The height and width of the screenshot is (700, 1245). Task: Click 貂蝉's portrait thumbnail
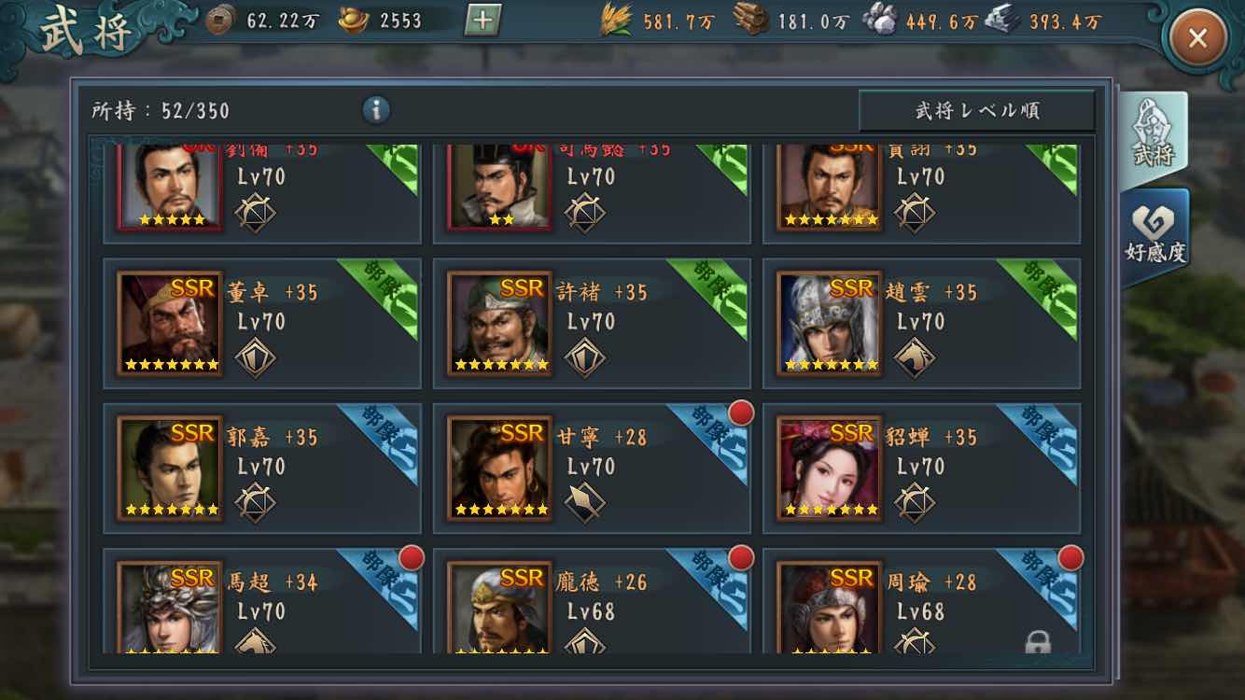pos(829,469)
